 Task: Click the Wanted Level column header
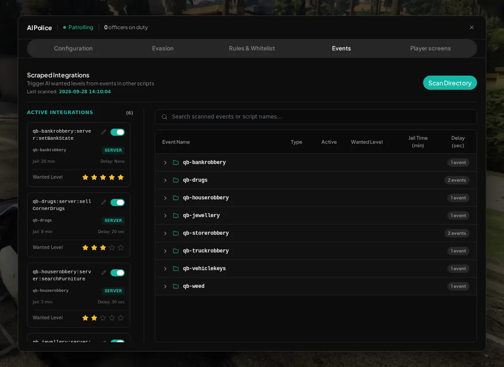(x=367, y=142)
